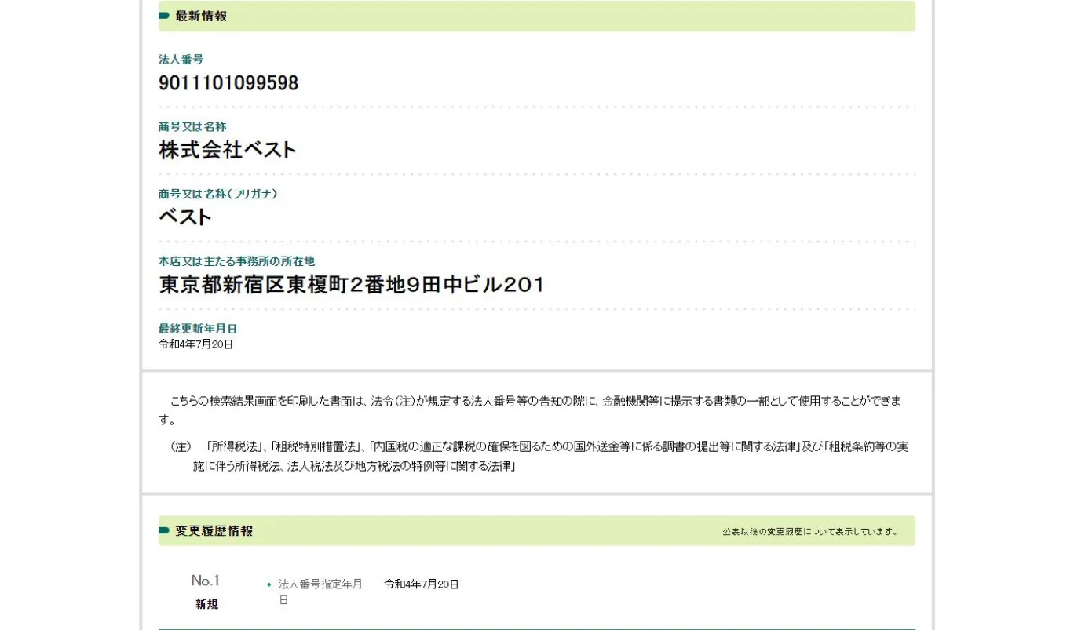
Task: Click the 商号又は名称(フリガナ) label
Action: click(x=217, y=194)
